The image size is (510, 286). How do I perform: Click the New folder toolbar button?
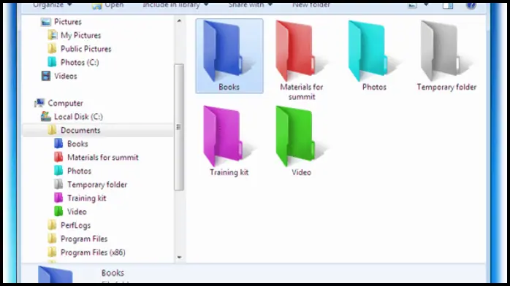coord(311,5)
